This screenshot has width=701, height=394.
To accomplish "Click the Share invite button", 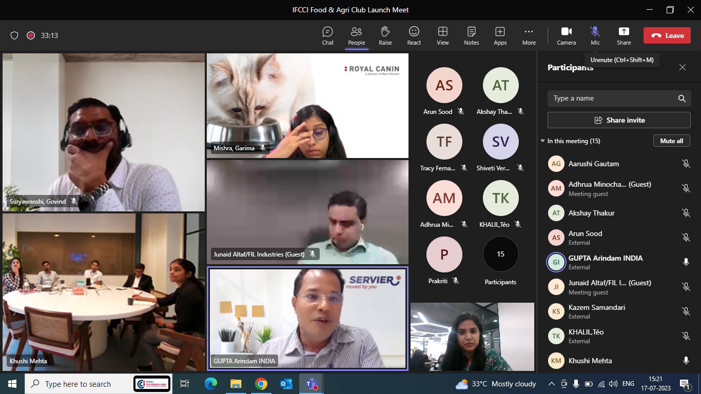I will tap(619, 120).
